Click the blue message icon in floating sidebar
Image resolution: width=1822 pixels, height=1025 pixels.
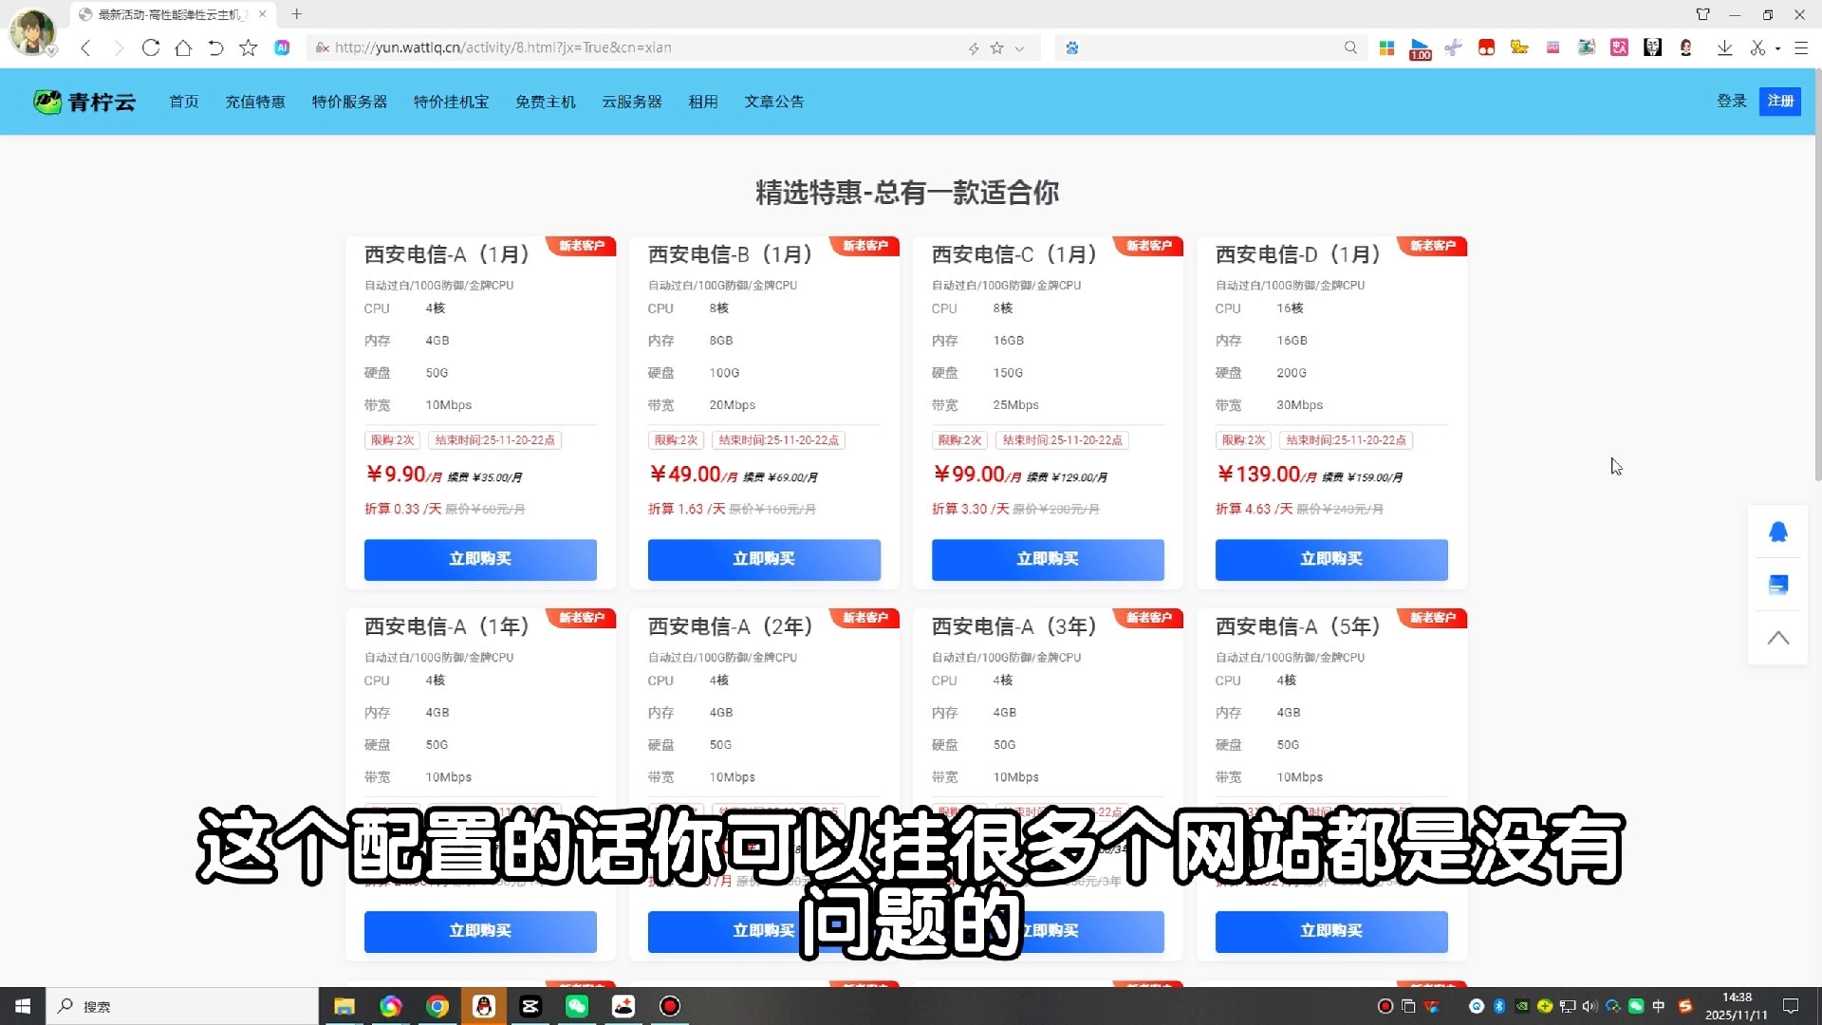(x=1778, y=585)
